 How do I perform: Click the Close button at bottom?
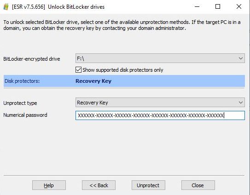tap(198, 185)
